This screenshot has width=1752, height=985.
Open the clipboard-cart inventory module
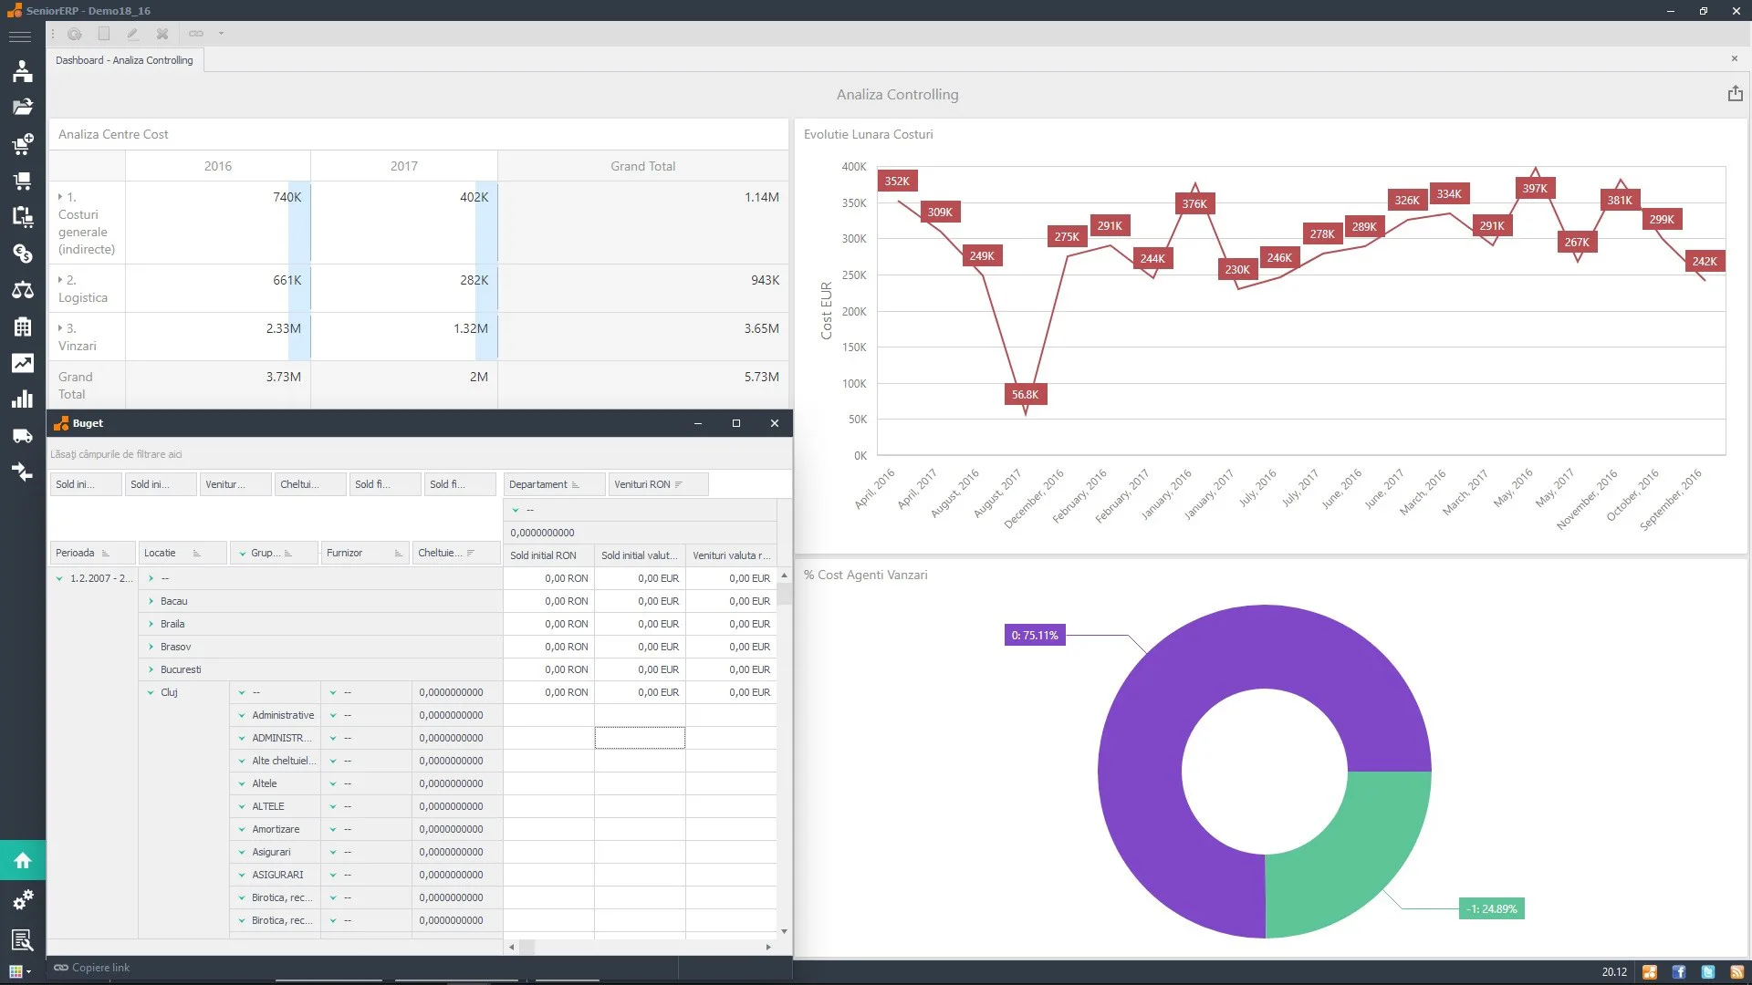coord(22,216)
